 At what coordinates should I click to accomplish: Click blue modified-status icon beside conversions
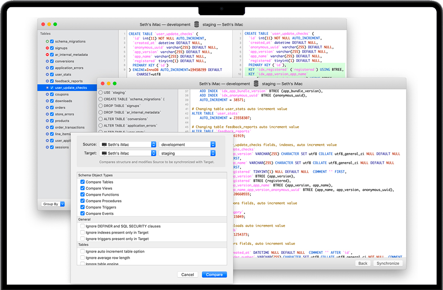click(47, 61)
